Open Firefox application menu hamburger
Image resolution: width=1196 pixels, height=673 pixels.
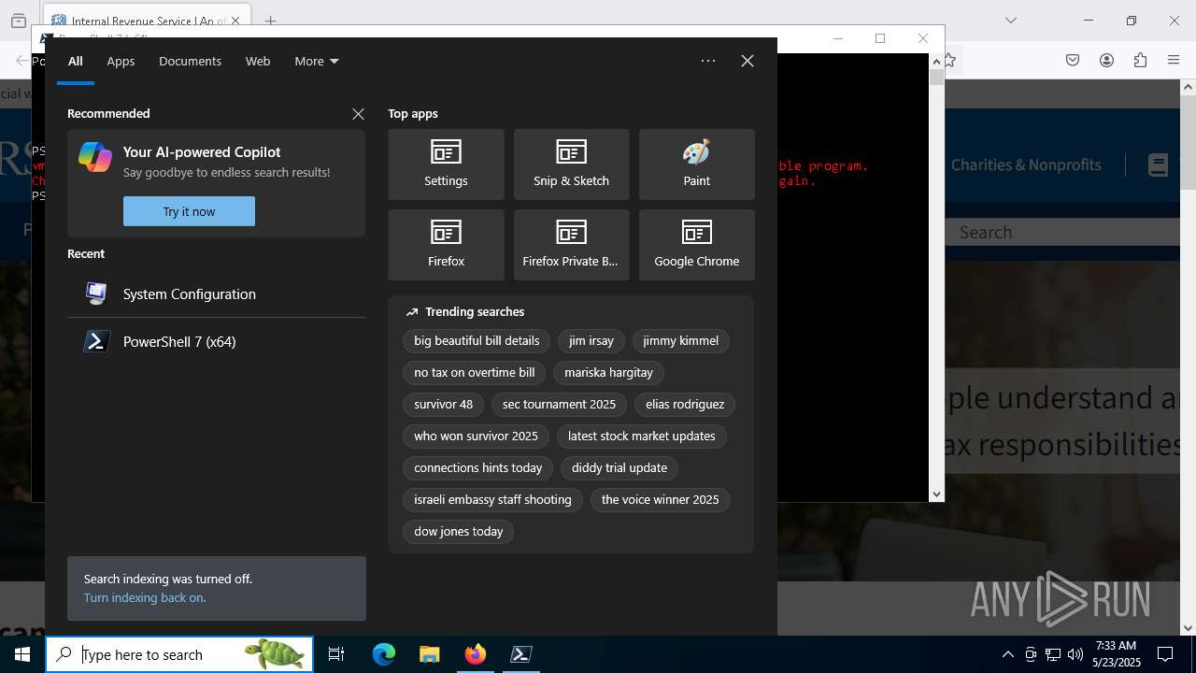point(1174,60)
